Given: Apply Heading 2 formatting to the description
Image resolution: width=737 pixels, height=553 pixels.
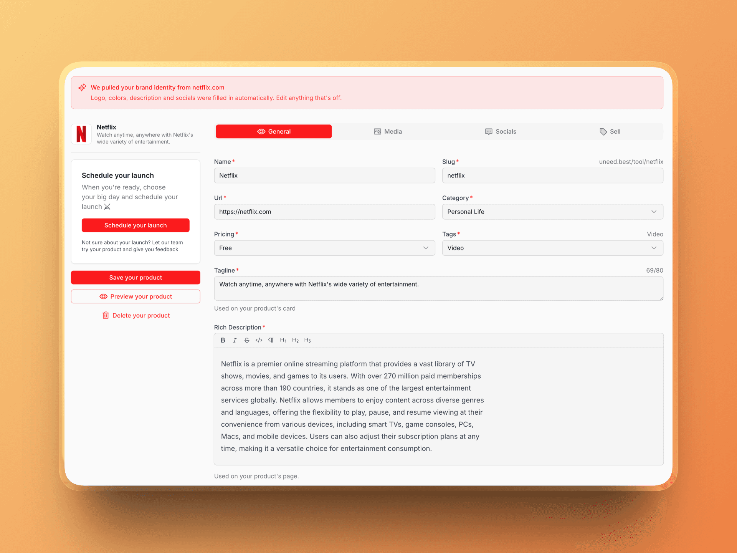Looking at the screenshot, I should click(295, 340).
